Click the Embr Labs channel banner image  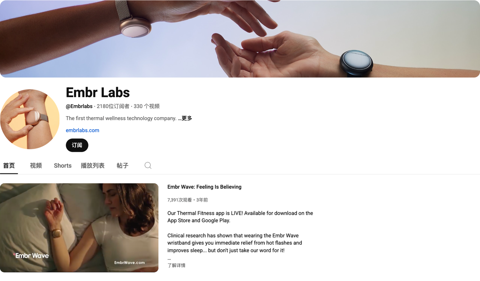(240, 39)
